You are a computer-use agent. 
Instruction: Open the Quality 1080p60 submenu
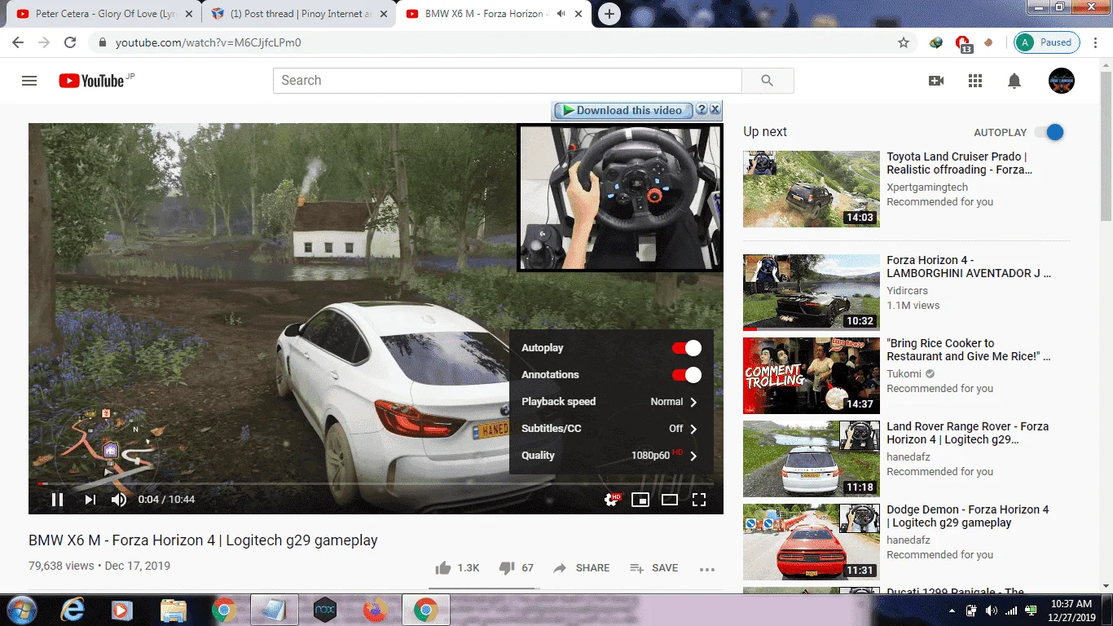coord(611,456)
